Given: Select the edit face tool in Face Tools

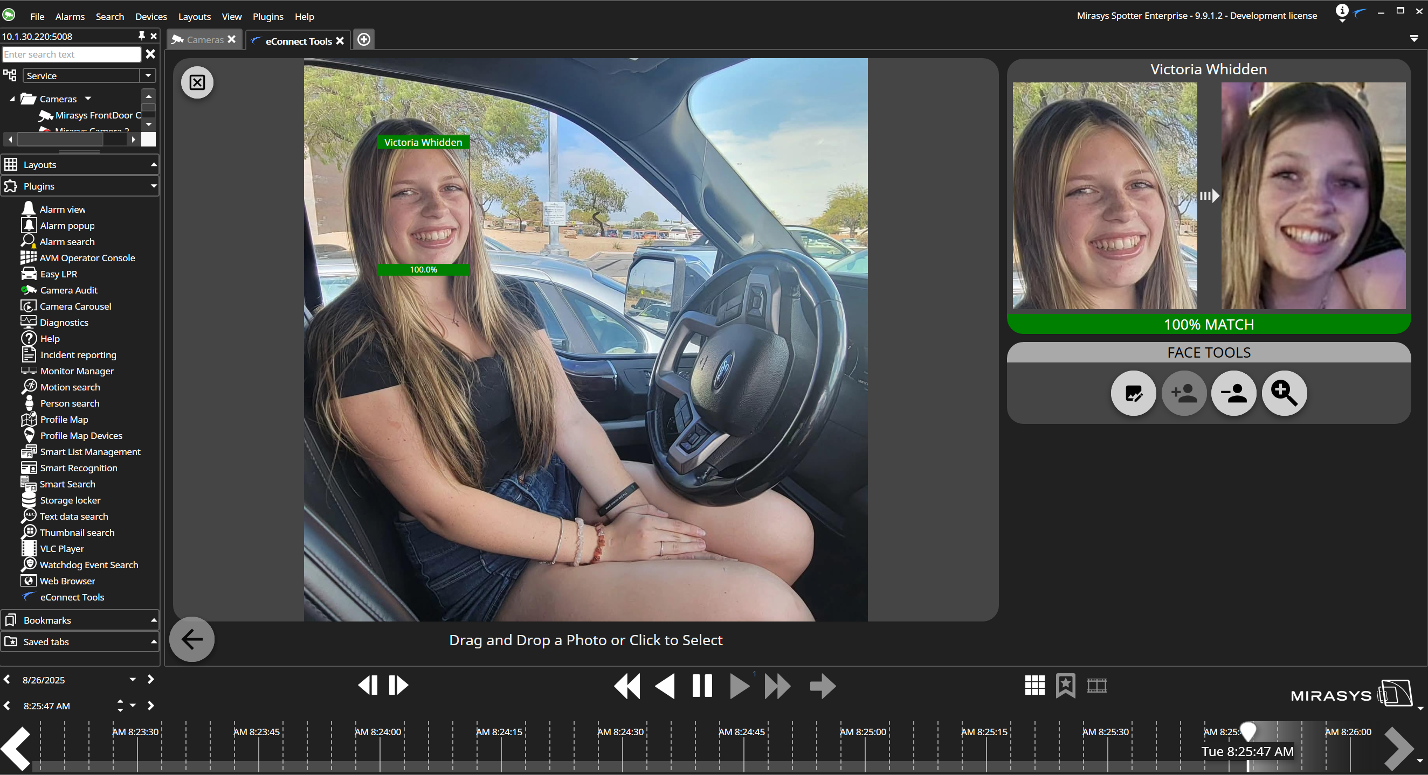Looking at the screenshot, I should [x=1133, y=394].
